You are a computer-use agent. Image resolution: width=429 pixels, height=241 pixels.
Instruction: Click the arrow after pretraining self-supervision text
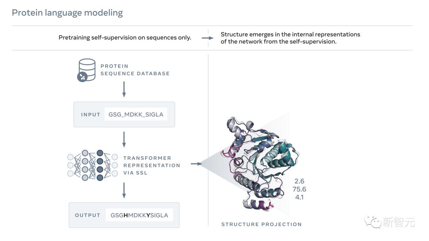[207, 38]
